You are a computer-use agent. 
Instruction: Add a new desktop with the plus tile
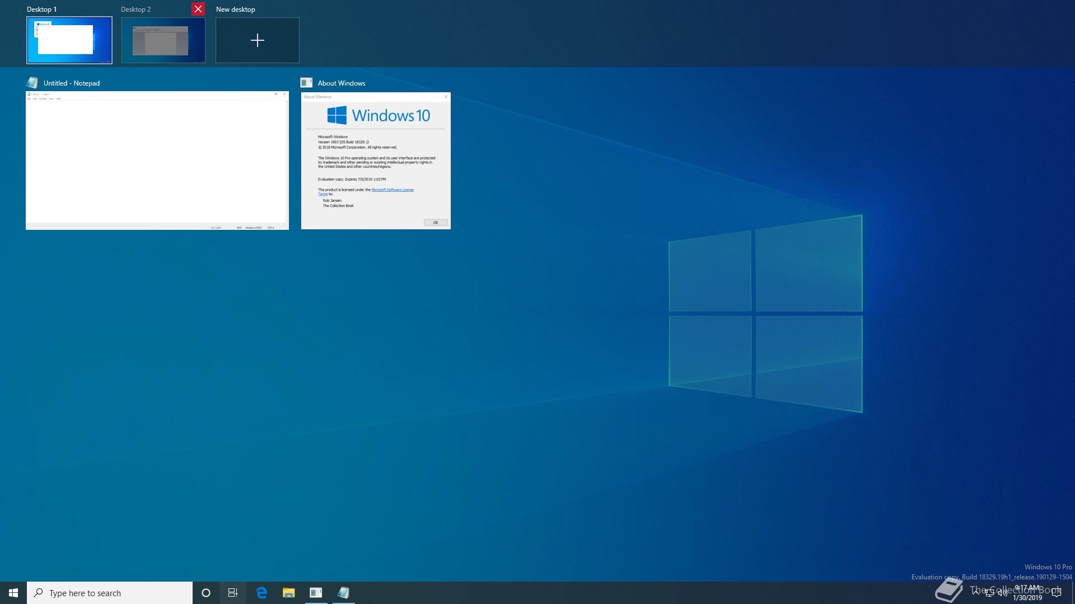pos(258,40)
